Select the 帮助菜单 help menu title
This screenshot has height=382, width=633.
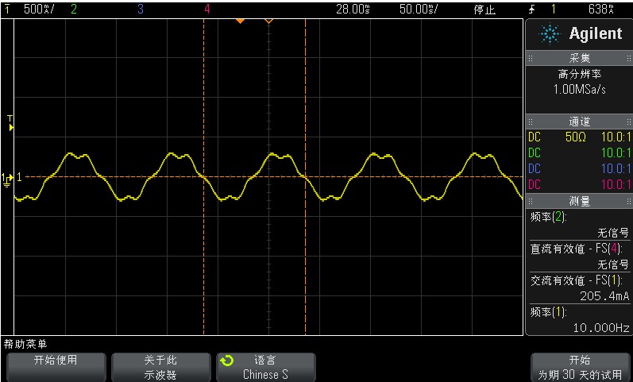pos(25,344)
